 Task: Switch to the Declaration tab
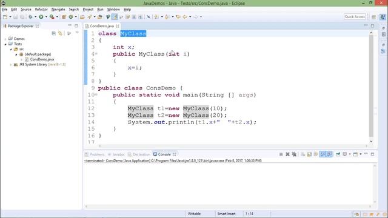[139, 154]
